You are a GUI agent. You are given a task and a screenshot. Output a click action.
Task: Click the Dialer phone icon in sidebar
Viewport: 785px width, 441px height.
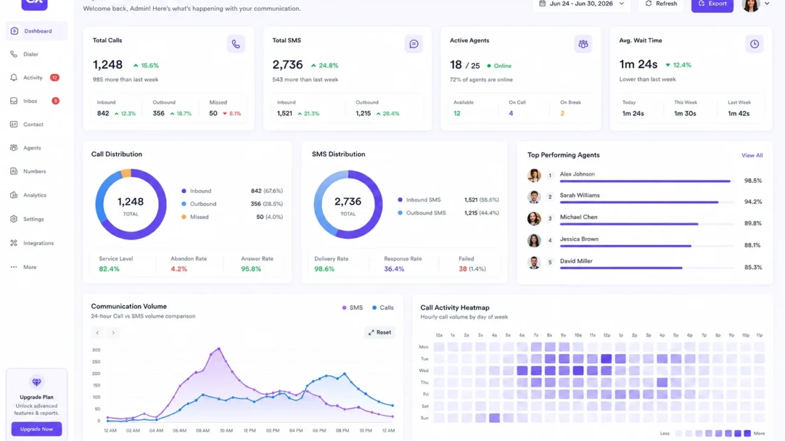tap(14, 54)
